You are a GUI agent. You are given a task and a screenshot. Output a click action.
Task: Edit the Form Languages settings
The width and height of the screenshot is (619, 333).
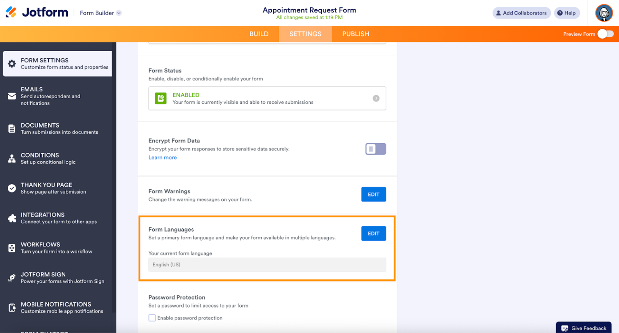(x=373, y=233)
